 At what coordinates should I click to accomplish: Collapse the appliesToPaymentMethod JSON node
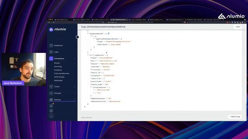(x=94, y=39)
